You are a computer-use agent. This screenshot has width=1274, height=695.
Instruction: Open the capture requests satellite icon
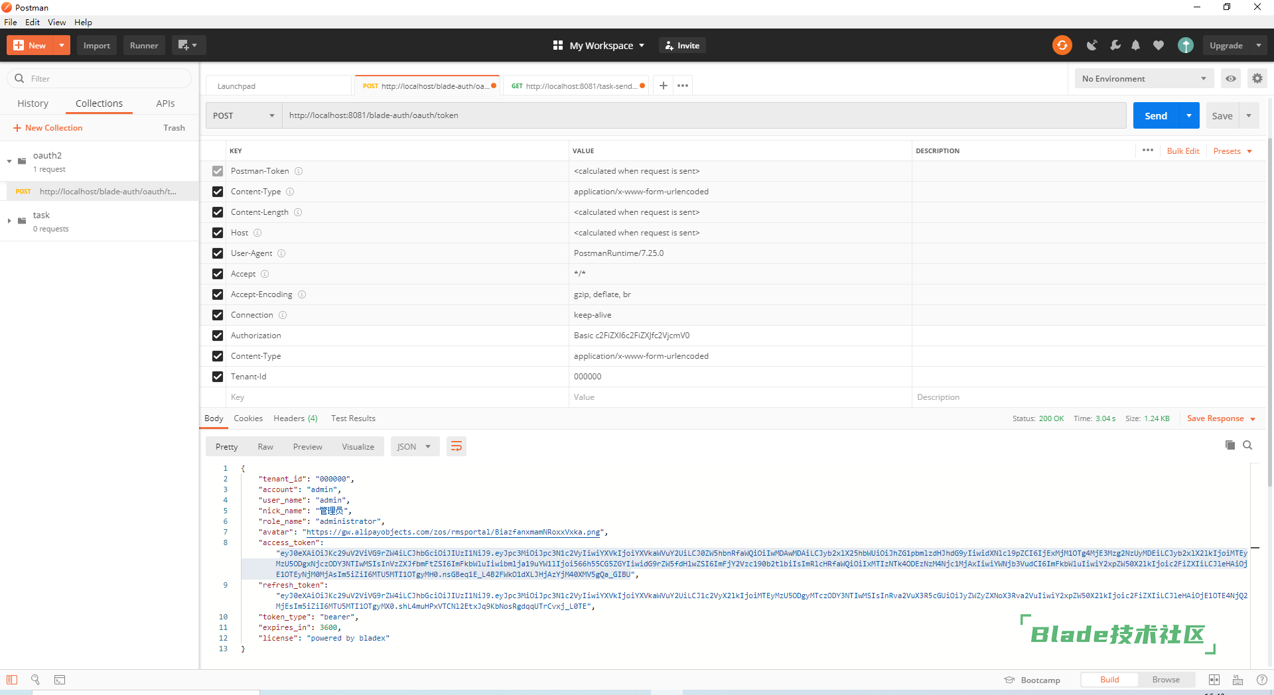pos(1092,45)
